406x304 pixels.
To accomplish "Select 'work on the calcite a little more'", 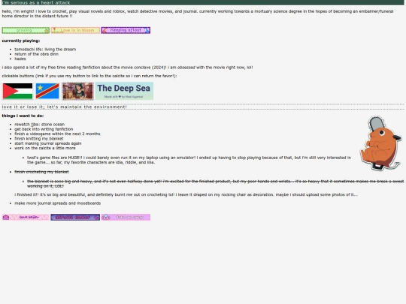I will 45,148.
